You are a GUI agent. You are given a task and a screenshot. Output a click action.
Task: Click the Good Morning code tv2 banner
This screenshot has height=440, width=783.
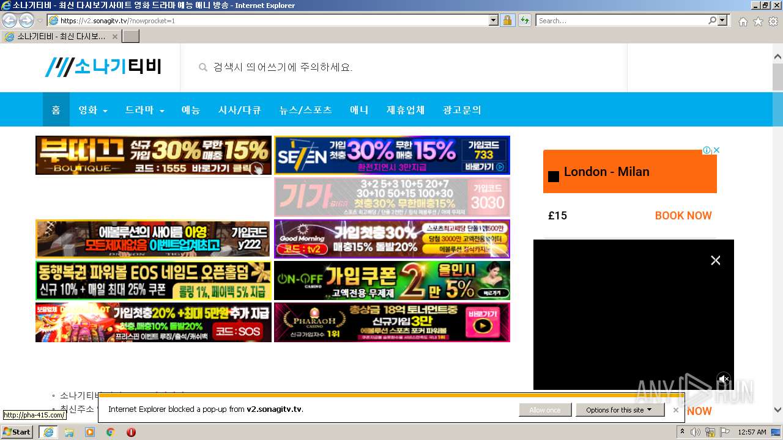pos(392,238)
